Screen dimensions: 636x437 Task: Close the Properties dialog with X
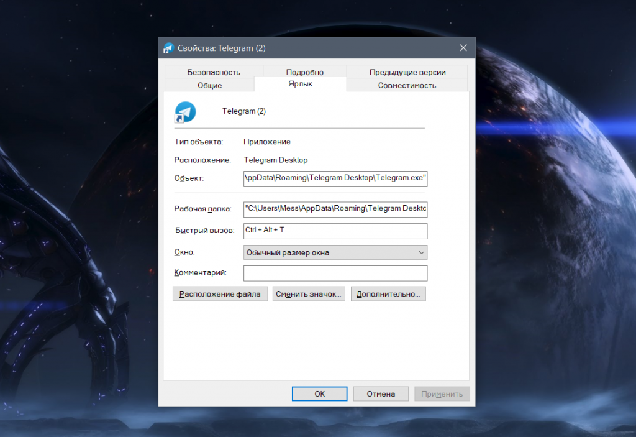click(463, 48)
